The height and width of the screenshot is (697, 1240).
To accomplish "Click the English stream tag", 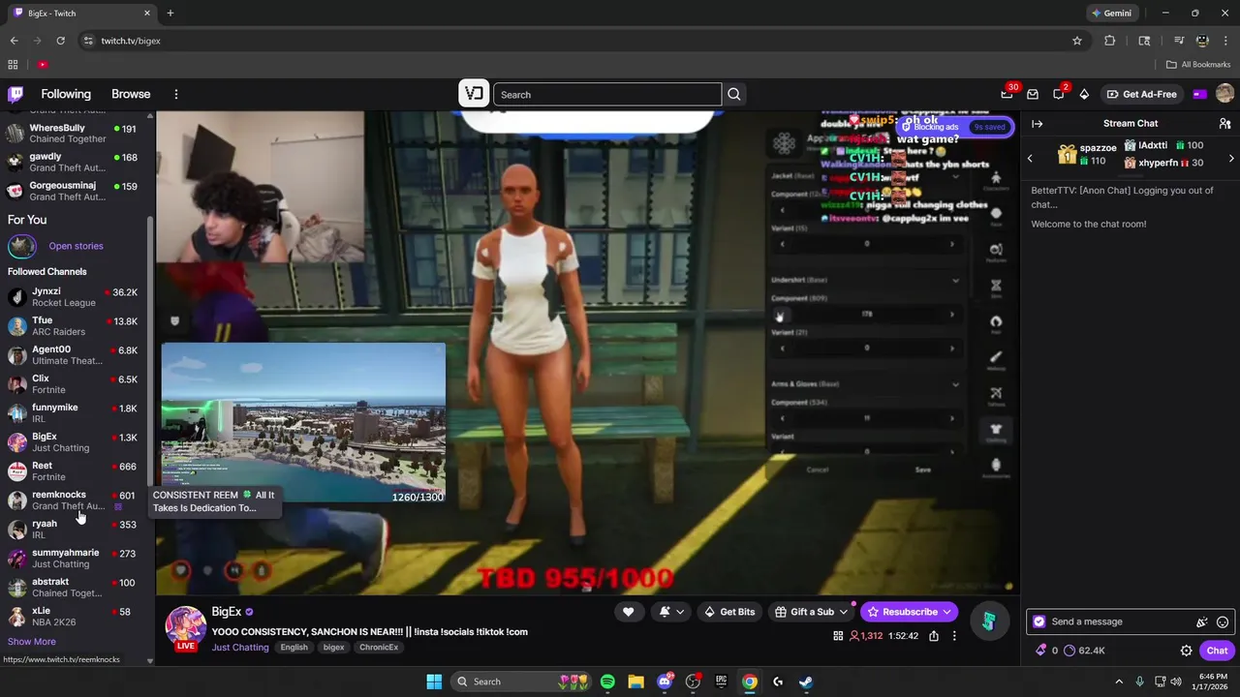I will [294, 648].
